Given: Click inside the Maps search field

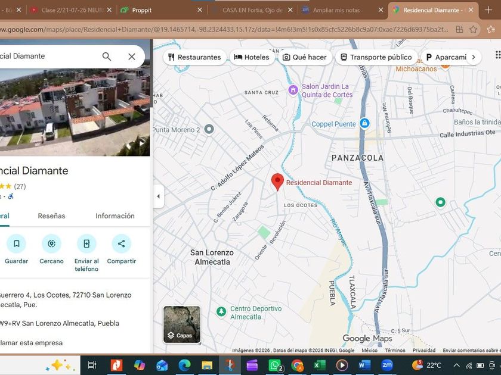Looking at the screenshot, I should [48, 57].
